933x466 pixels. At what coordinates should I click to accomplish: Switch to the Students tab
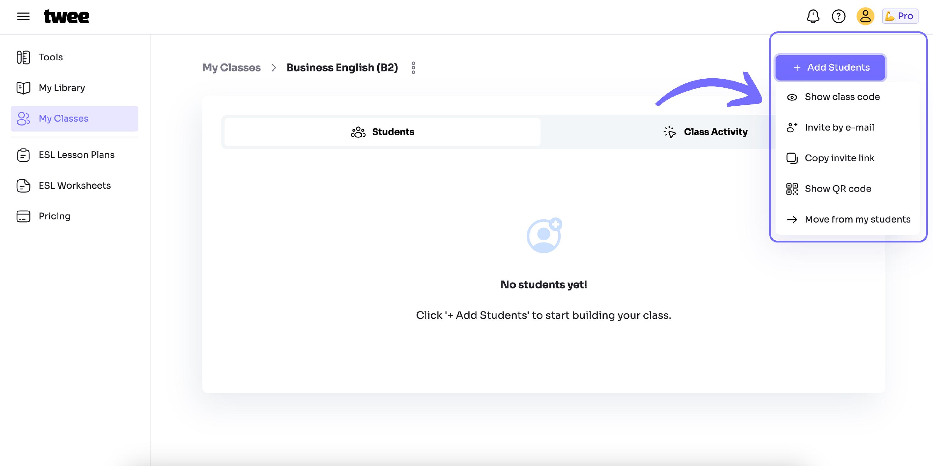click(x=383, y=132)
